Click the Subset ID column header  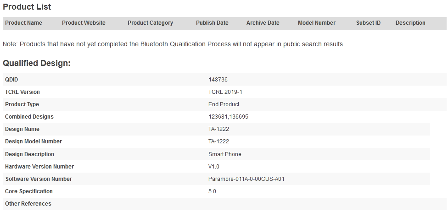tap(368, 23)
